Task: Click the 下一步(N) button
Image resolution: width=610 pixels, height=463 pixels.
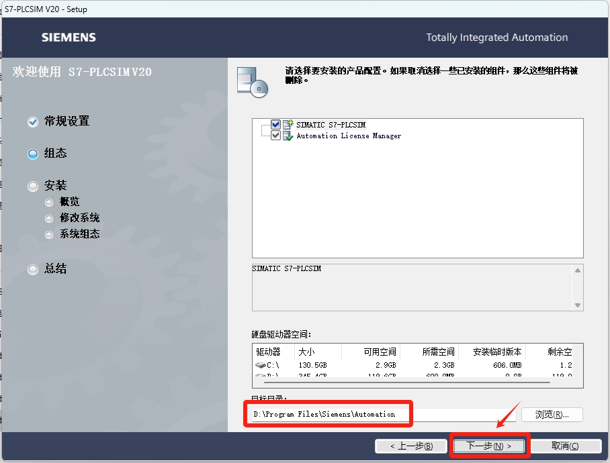Action: click(x=490, y=446)
